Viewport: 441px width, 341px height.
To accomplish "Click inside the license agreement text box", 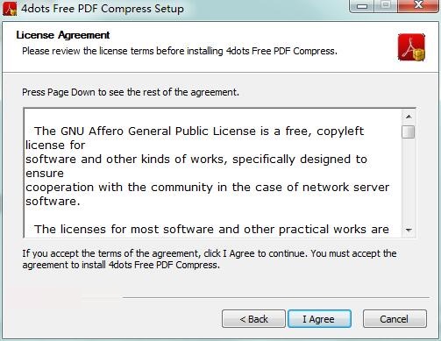I will 213,173.
